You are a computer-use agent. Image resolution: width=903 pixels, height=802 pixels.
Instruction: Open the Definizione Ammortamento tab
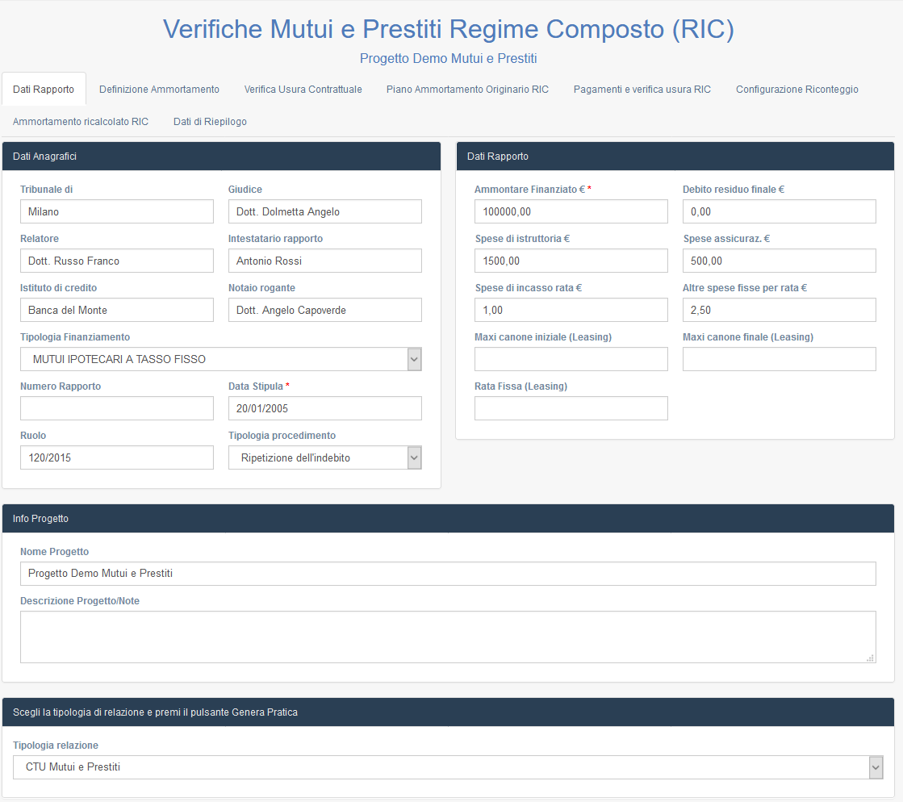point(159,90)
